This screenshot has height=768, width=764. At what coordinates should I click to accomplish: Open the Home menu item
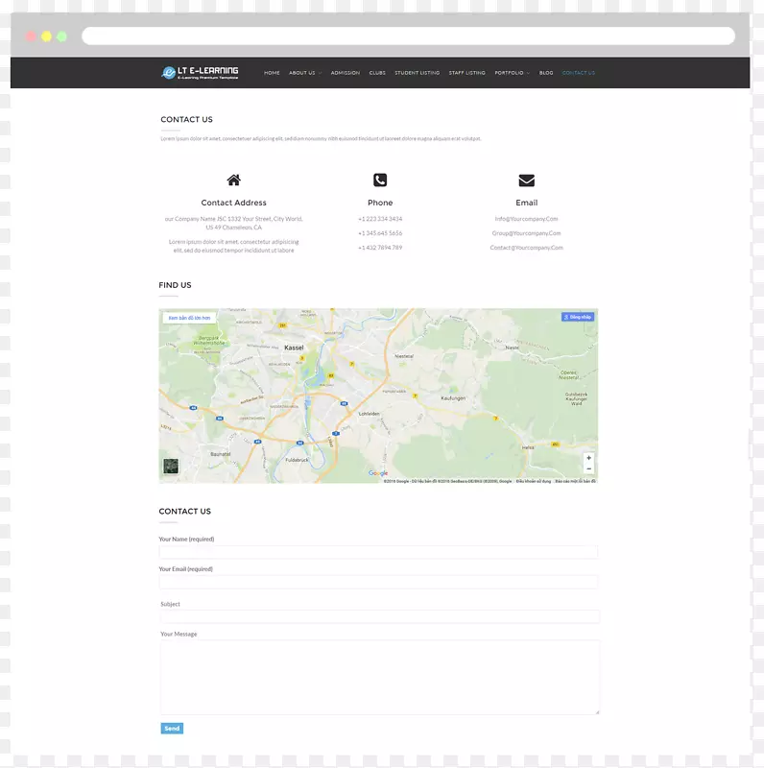(272, 73)
